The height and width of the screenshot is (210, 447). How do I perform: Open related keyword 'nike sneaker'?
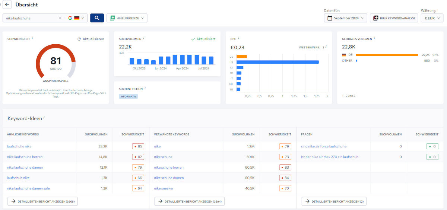point(164,188)
